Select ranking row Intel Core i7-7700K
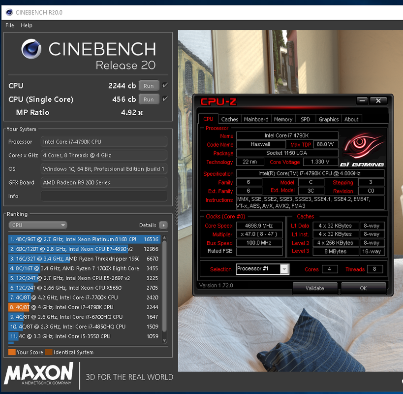This screenshot has width=403, height=394. coord(84,297)
